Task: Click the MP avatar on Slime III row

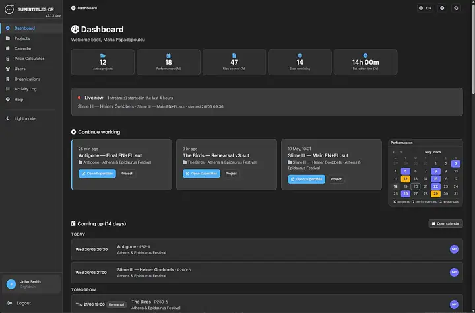Action: tap(454, 272)
